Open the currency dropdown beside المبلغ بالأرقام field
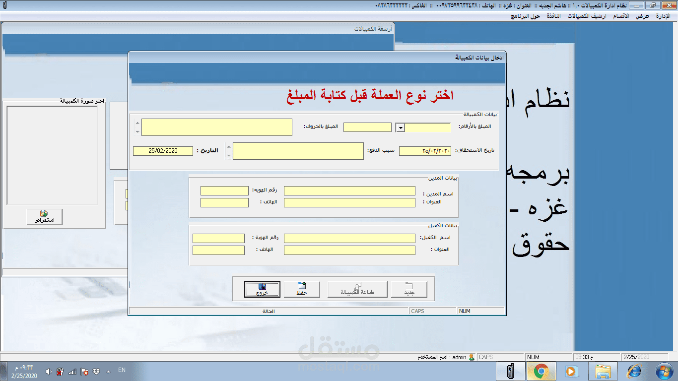The image size is (678, 381). (x=400, y=127)
